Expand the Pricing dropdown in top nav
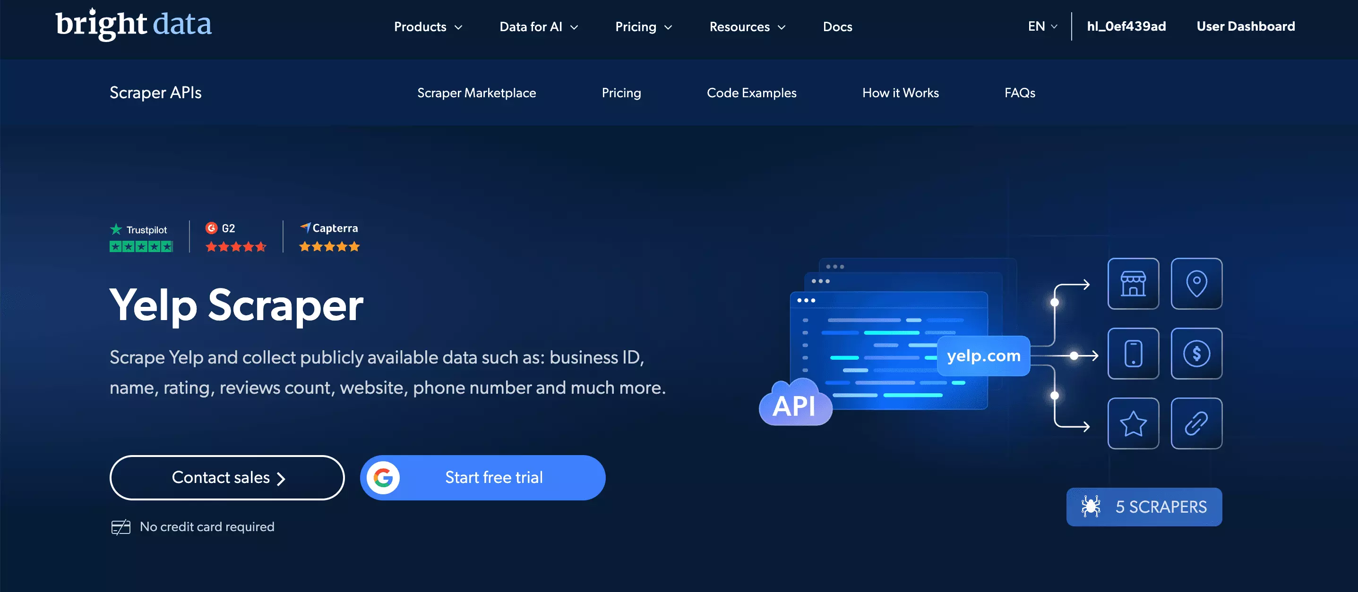This screenshot has width=1358, height=592. [x=644, y=27]
